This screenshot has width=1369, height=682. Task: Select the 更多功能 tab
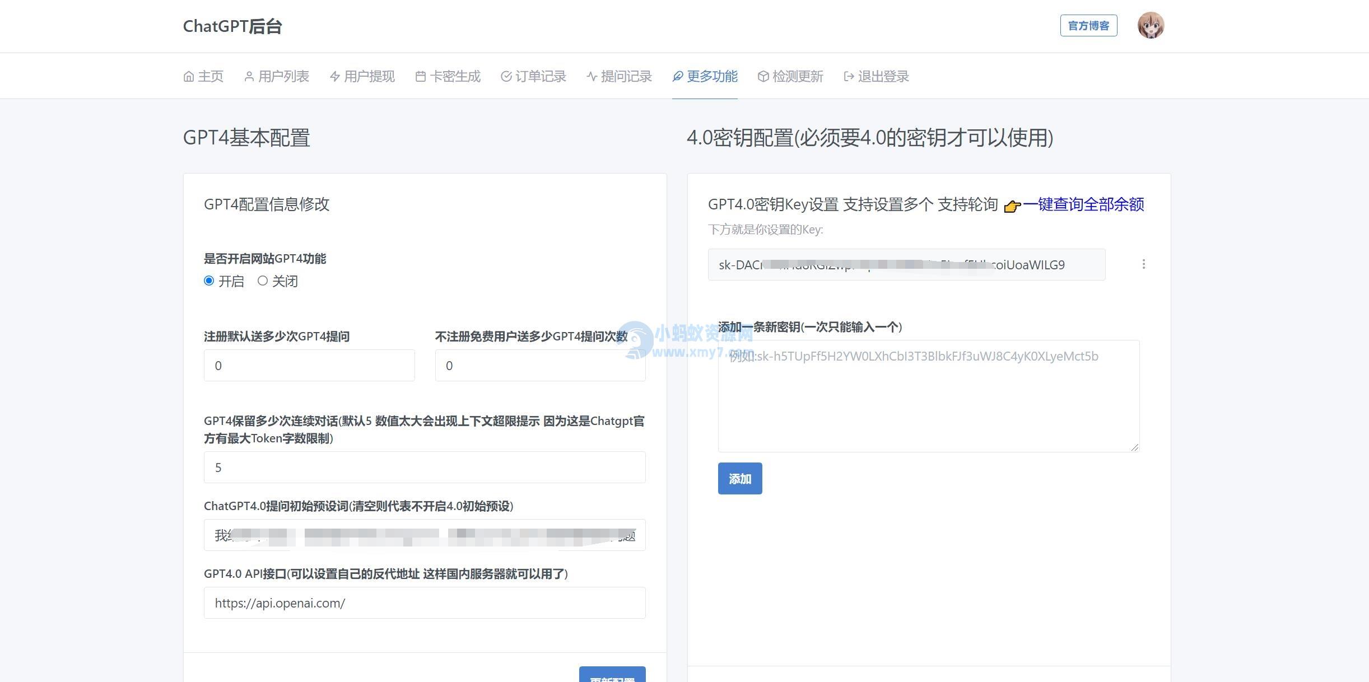click(705, 76)
